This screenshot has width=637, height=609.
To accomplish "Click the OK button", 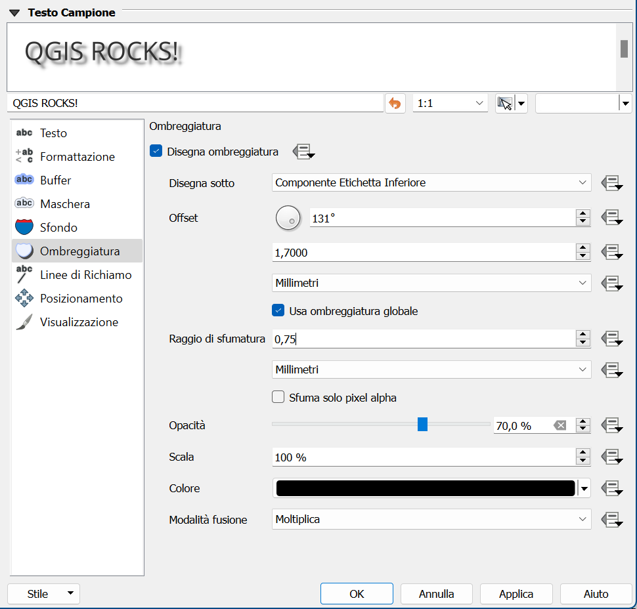I will click(x=357, y=594).
